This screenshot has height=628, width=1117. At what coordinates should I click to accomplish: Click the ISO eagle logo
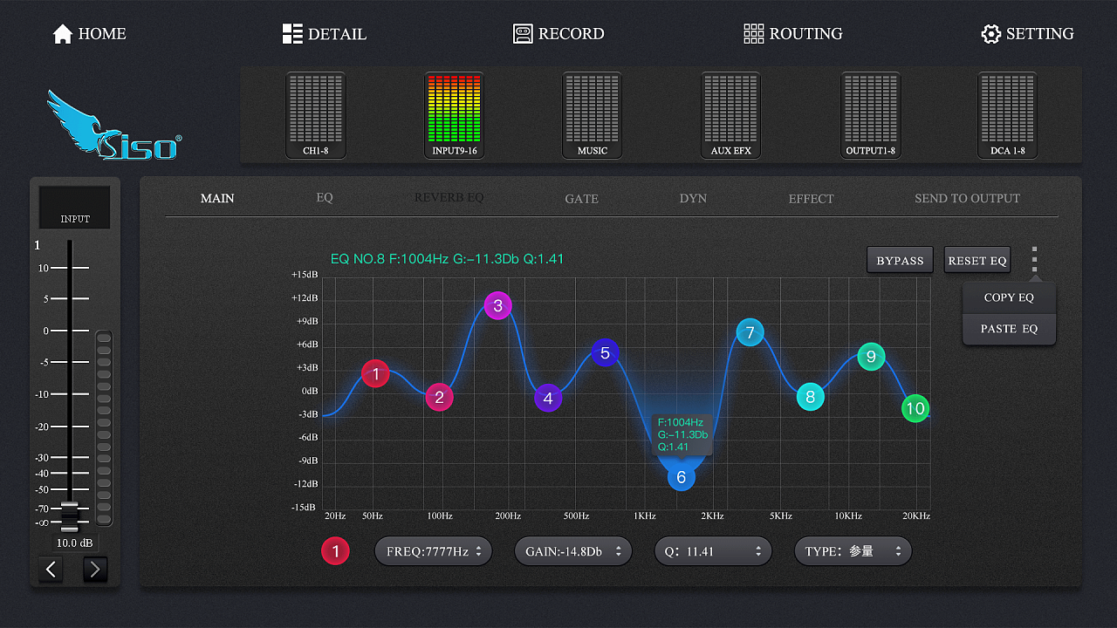pos(113,125)
